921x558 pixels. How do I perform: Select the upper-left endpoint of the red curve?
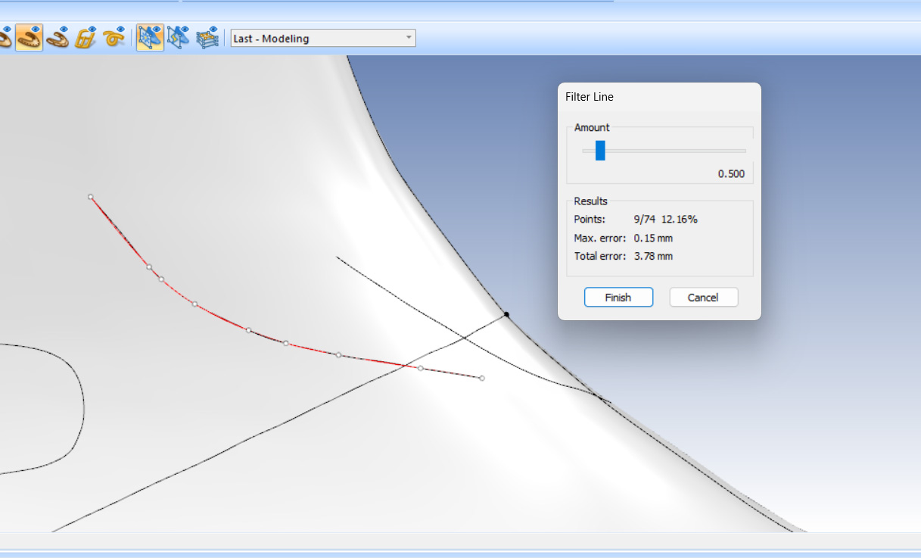pyautogui.click(x=91, y=197)
